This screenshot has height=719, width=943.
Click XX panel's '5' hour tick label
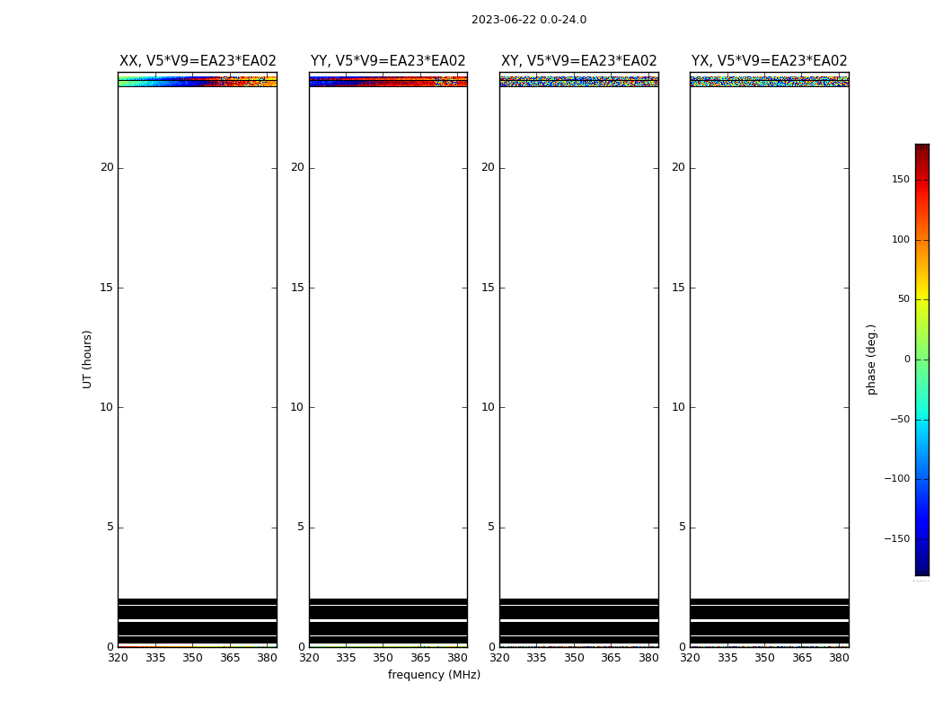(x=110, y=527)
